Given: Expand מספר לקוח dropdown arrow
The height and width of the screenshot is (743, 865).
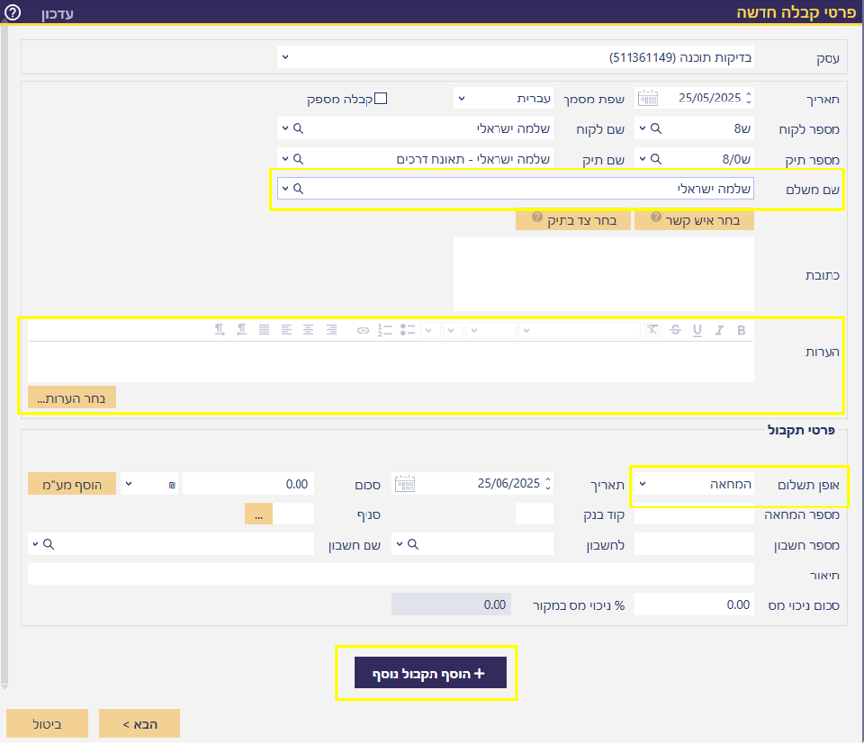Looking at the screenshot, I should (x=642, y=128).
